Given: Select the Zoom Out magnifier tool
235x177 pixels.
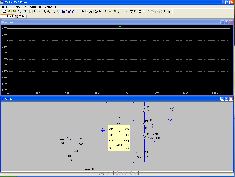Looking at the screenshot, I should coord(44,11).
